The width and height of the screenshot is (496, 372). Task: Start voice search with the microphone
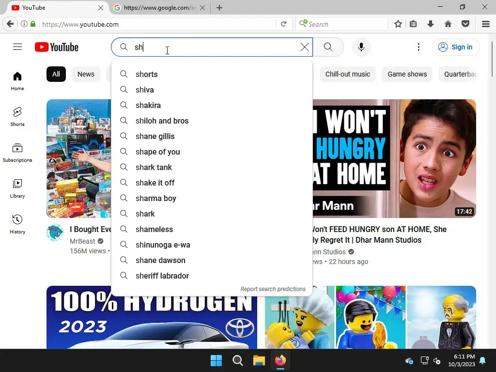(361, 47)
